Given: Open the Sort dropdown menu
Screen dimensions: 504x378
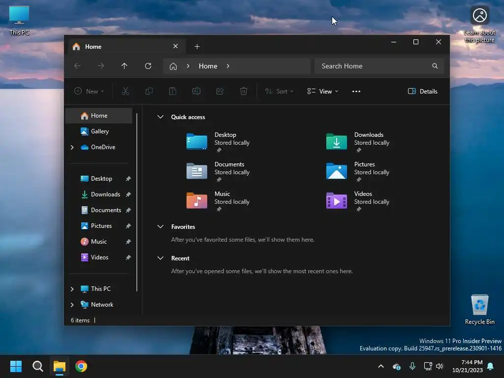Looking at the screenshot, I should point(279,91).
